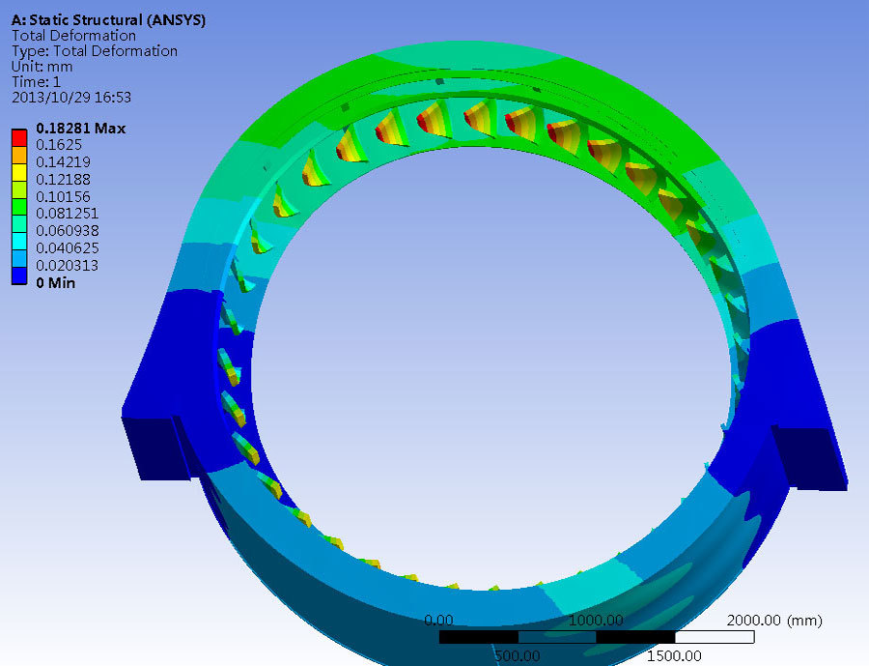869x666 pixels.
Task: Select the "0.18281 Max" legend value
Action: pos(81,129)
